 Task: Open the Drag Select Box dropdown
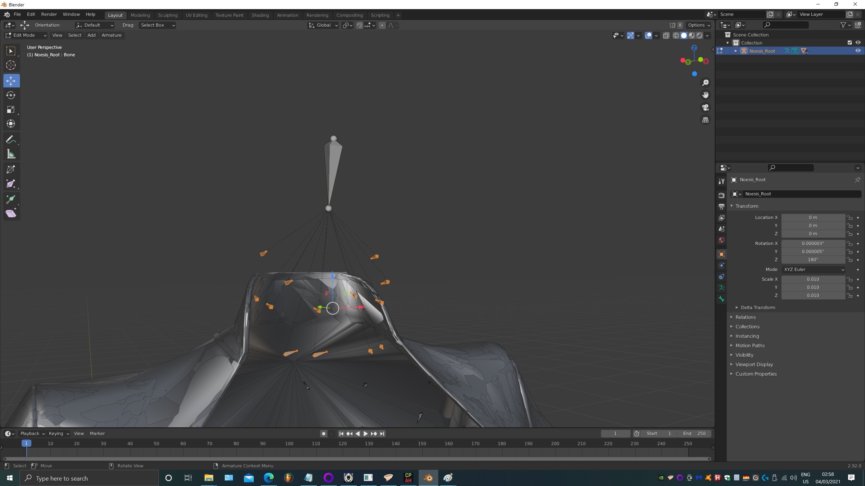(x=157, y=25)
